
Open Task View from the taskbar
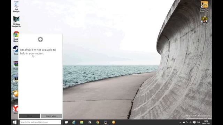click(x=66, y=122)
